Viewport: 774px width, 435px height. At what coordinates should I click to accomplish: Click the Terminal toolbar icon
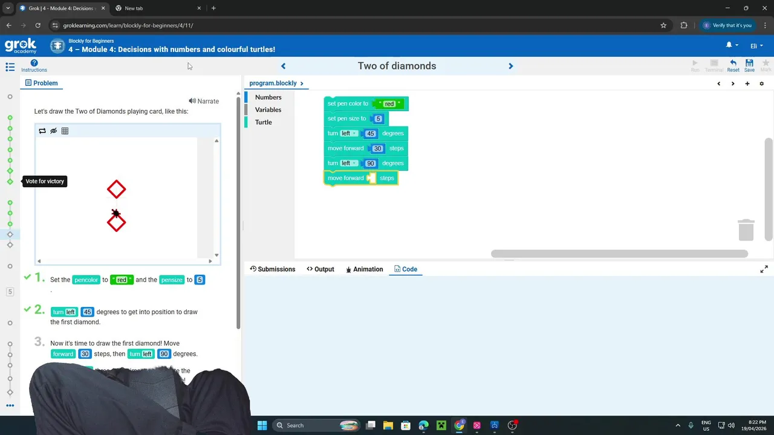(x=714, y=65)
